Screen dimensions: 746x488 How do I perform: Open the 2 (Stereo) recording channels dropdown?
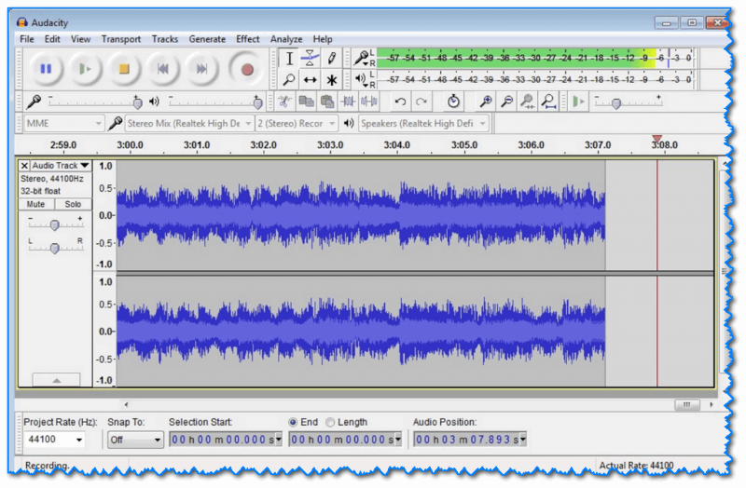(297, 124)
